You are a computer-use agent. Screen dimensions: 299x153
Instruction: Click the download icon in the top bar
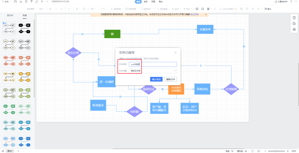pyautogui.click(x=21, y=2)
